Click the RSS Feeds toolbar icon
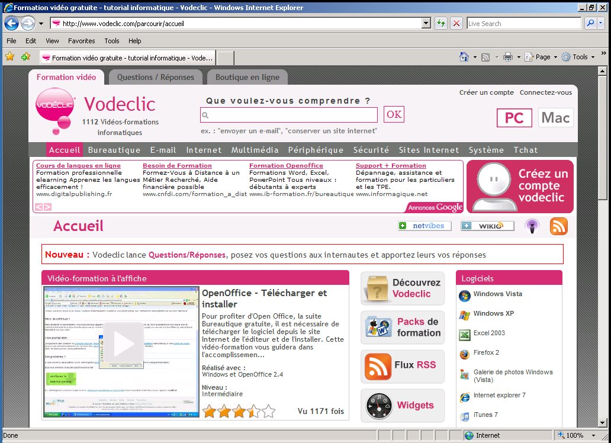Screen dimensions: 611x443 pyautogui.click(x=485, y=57)
